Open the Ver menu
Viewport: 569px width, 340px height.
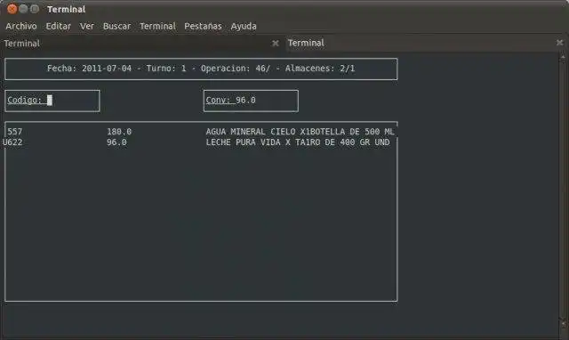87,26
